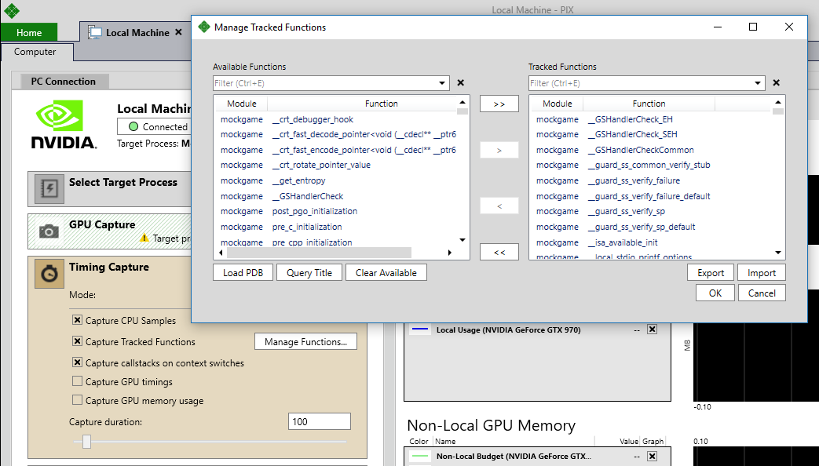819x466 pixels.
Task: Click the Select Target Process chip icon
Action: [49, 189]
